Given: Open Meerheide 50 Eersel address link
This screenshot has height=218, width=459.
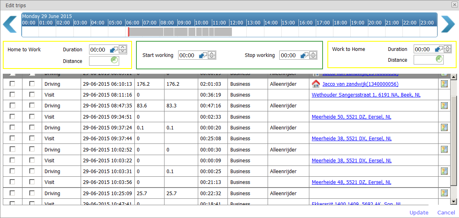Looking at the screenshot, I should point(351,117).
